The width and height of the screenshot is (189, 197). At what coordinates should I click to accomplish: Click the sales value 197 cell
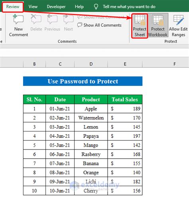click(125, 136)
